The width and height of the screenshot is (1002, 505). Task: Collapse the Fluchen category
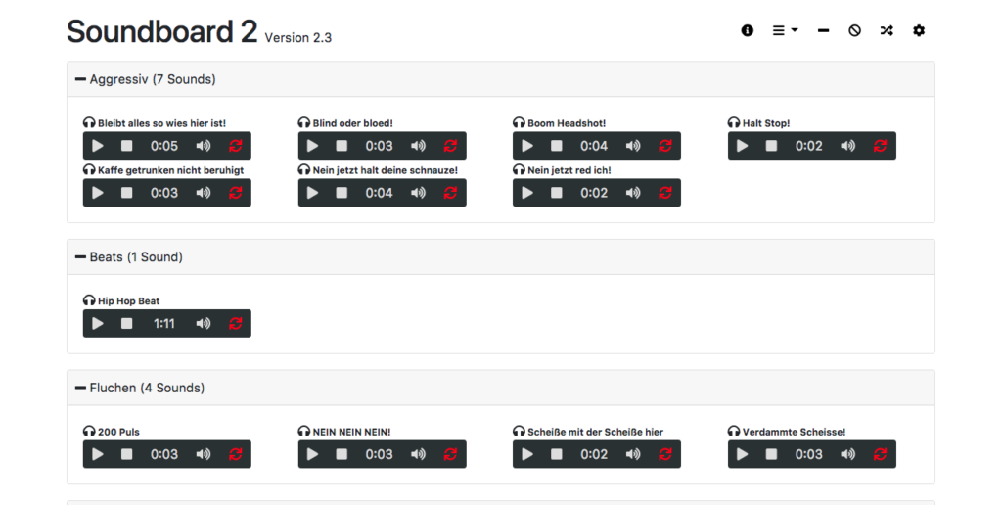80,388
